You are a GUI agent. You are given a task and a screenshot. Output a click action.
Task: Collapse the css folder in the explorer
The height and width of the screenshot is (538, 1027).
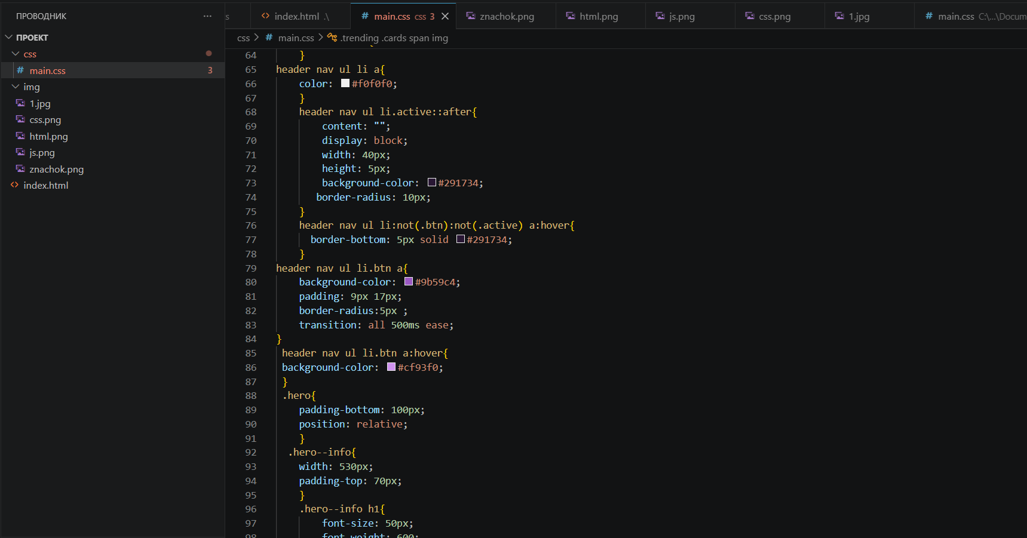16,54
